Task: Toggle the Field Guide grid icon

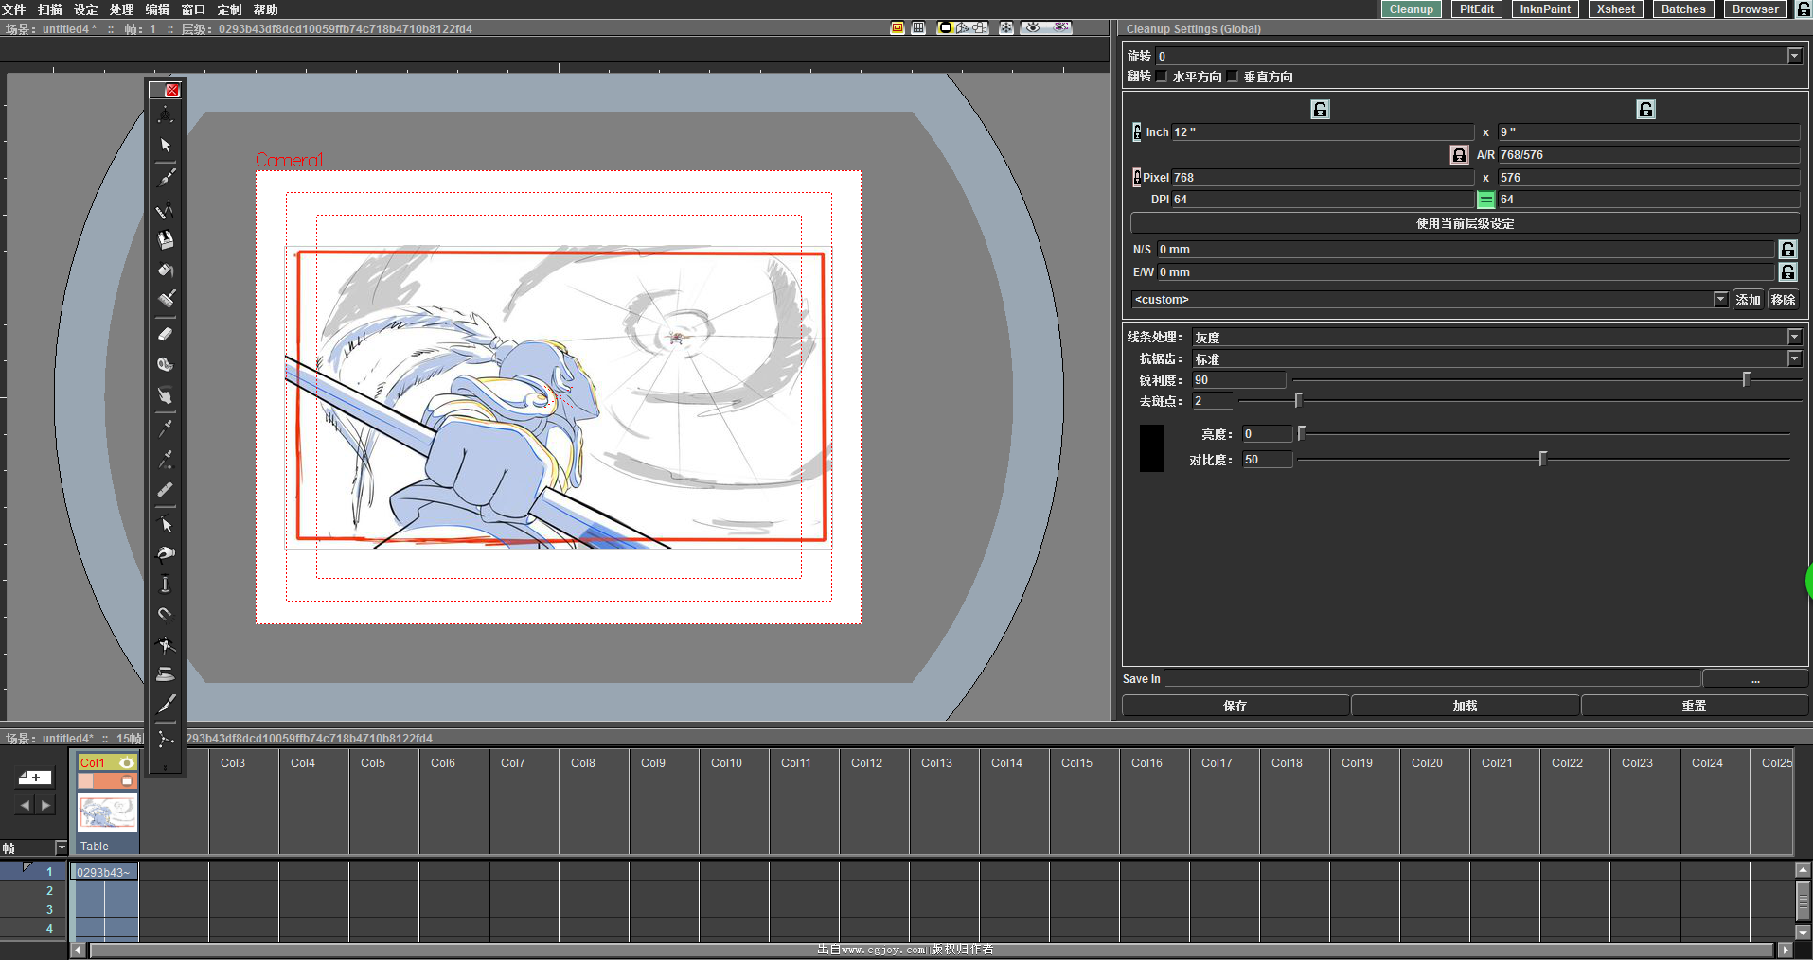Action: click(918, 28)
